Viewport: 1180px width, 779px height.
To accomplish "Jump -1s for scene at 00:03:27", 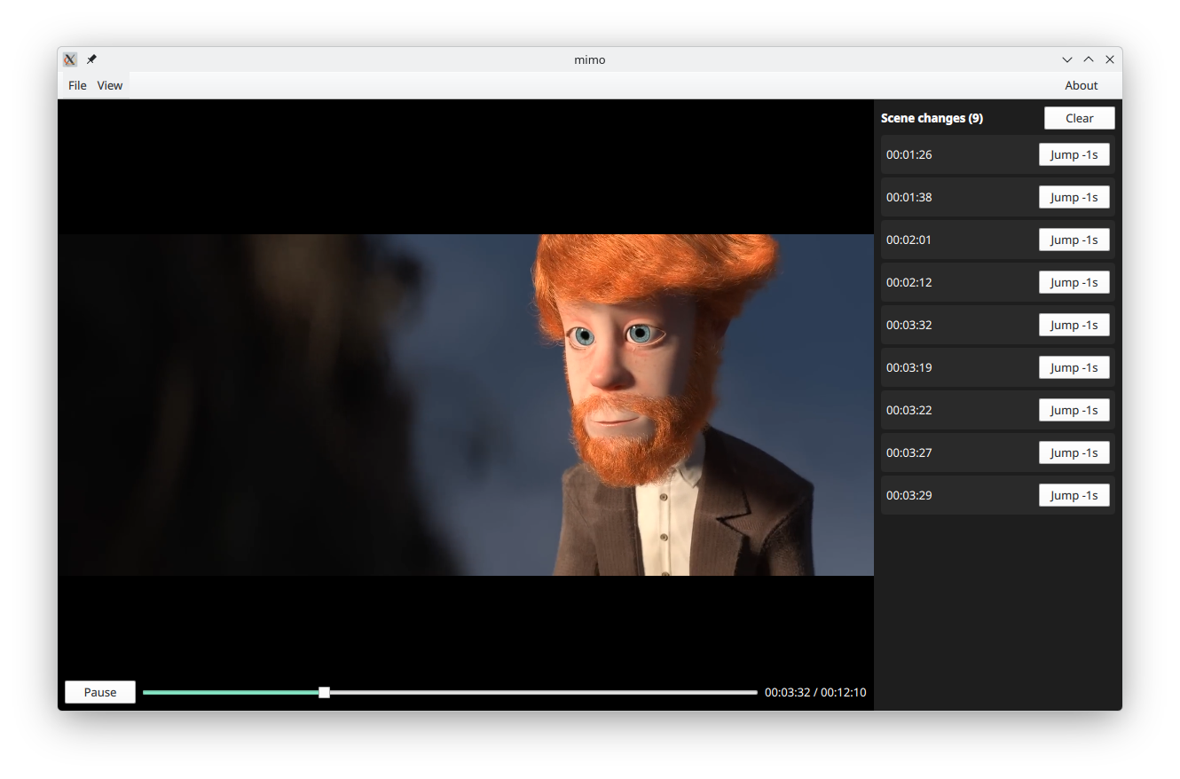I will coord(1074,452).
